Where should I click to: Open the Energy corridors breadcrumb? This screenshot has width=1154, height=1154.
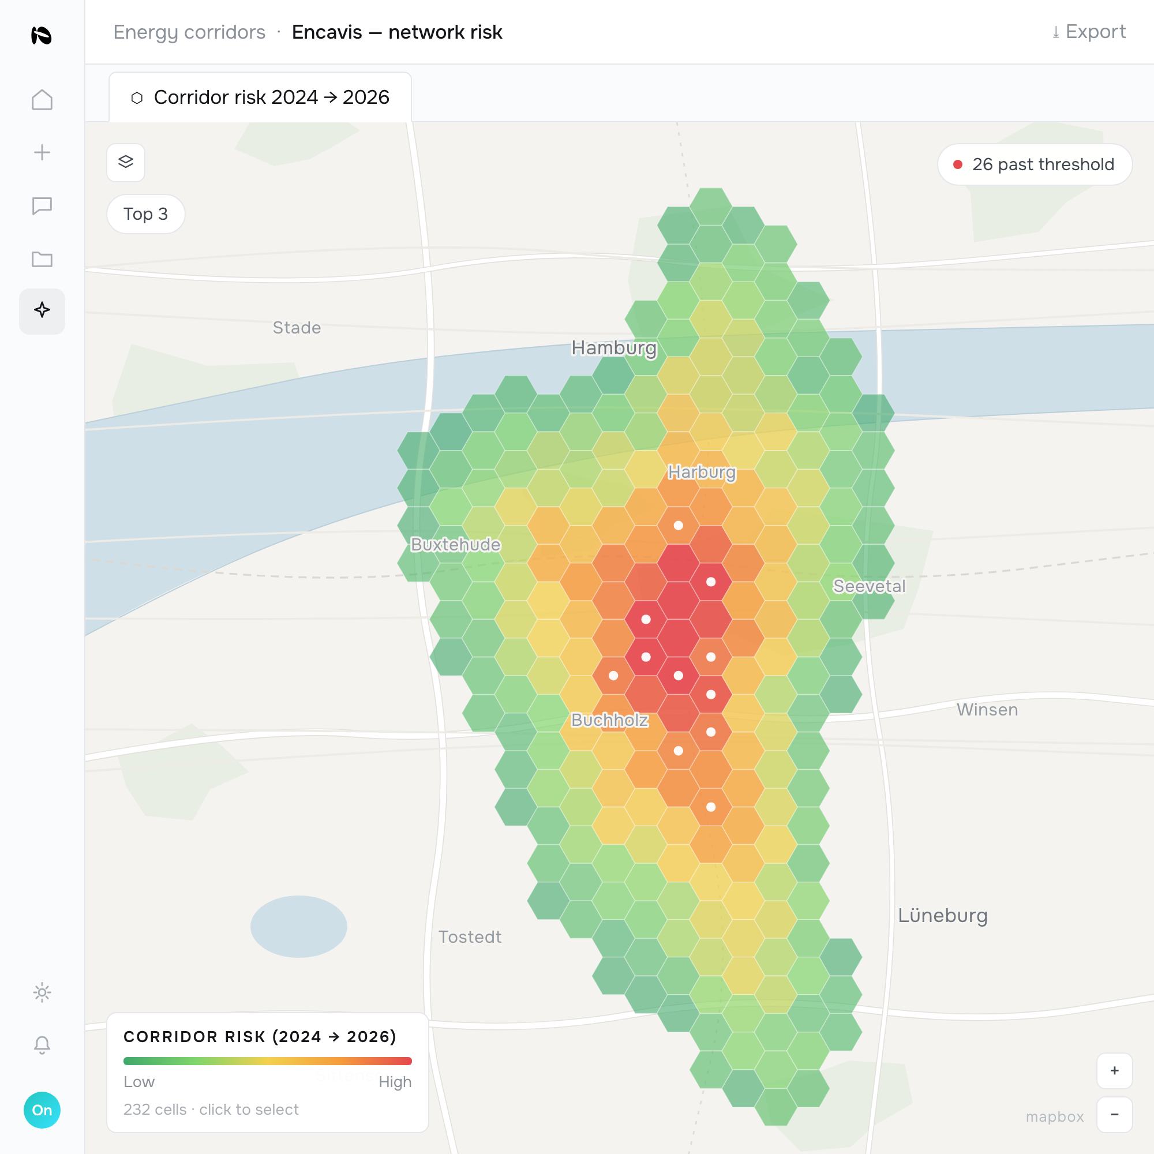(189, 32)
